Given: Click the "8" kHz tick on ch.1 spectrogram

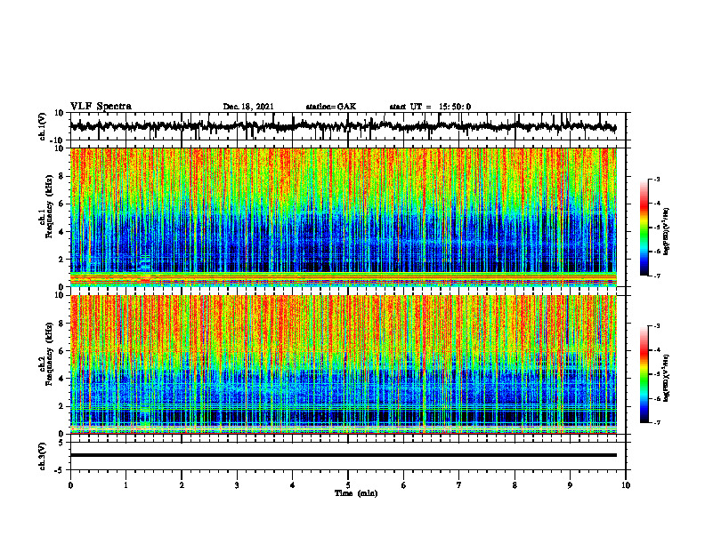Looking at the screenshot, I should point(61,176).
